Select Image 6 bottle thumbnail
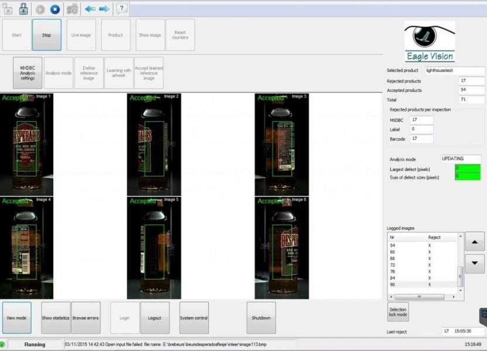The width and height of the screenshot is (487, 351). [x=282, y=247]
